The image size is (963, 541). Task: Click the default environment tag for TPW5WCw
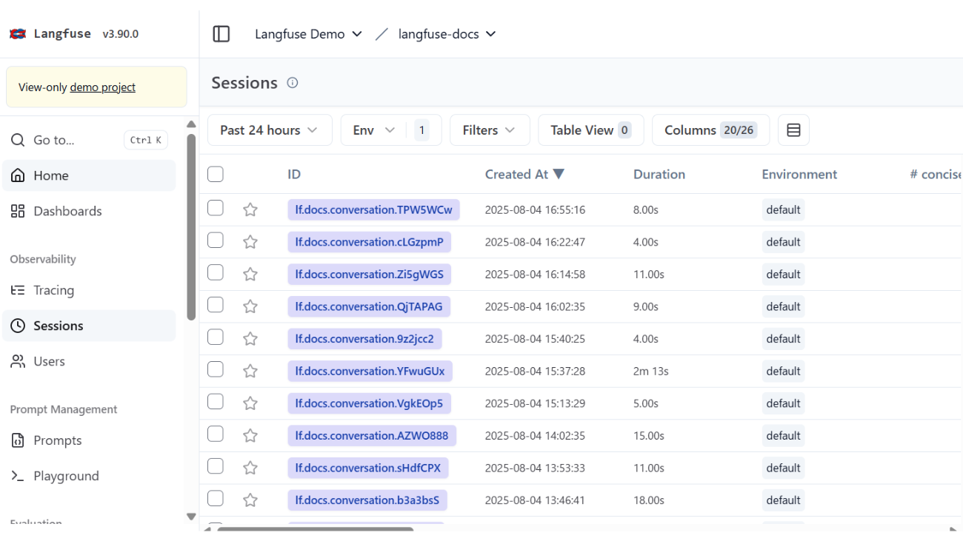click(783, 210)
